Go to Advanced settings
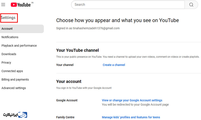Image resolution: width=201 pixels, height=120 pixels. (x=14, y=88)
